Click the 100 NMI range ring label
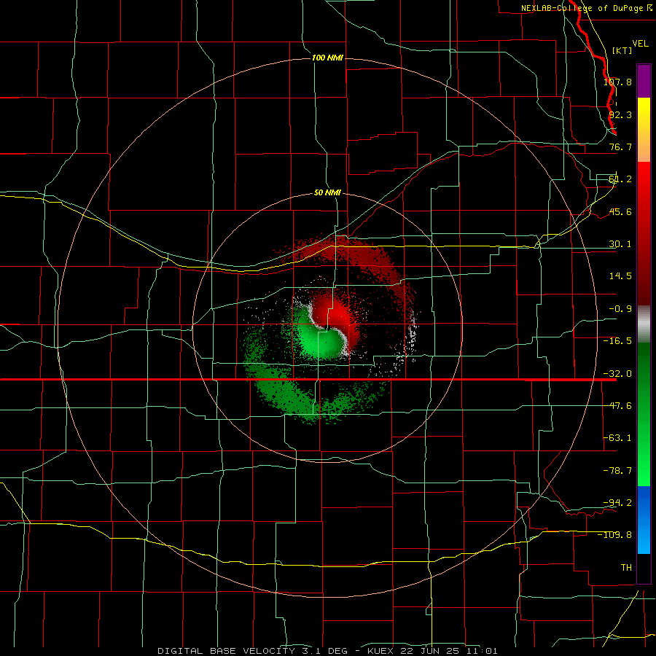The width and height of the screenshot is (656, 656). [327, 58]
